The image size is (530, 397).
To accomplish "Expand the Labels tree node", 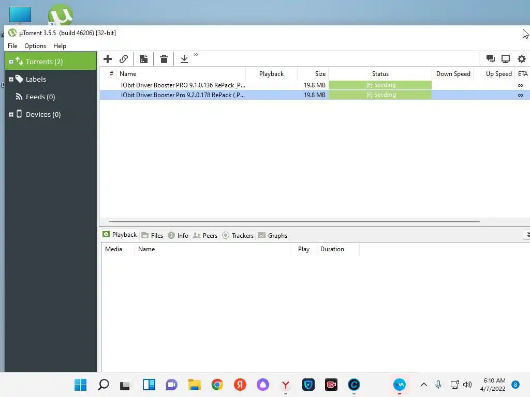I will [11, 79].
